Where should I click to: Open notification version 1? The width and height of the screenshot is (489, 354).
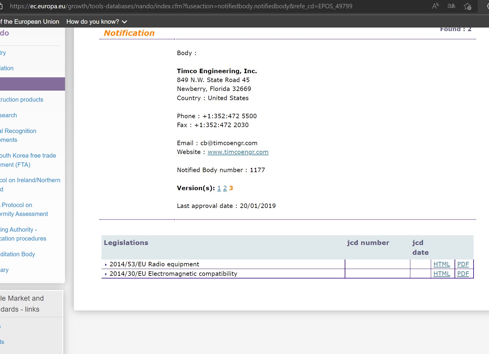(x=219, y=188)
